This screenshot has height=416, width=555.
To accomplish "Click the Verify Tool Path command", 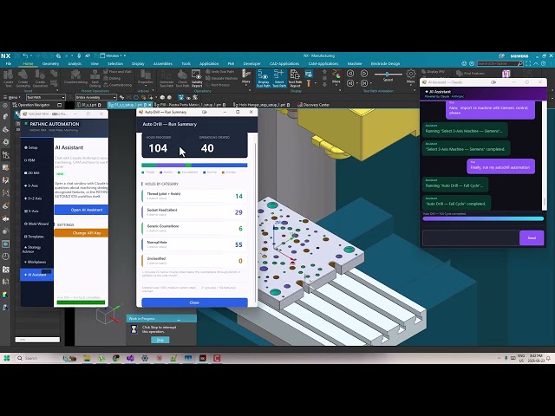I will pyautogui.click(x=219, y=71).
